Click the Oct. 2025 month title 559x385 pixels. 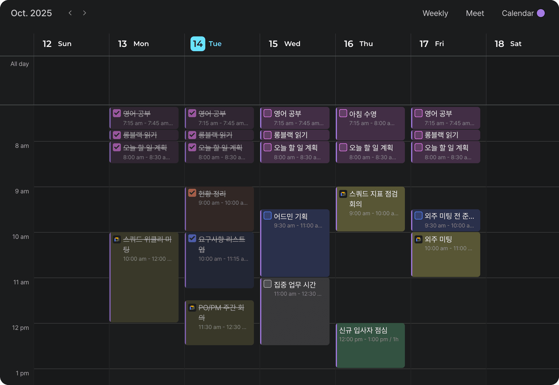(31, 13)
